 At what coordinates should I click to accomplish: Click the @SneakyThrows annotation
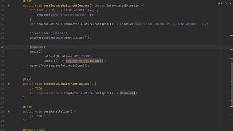point(34,130)
